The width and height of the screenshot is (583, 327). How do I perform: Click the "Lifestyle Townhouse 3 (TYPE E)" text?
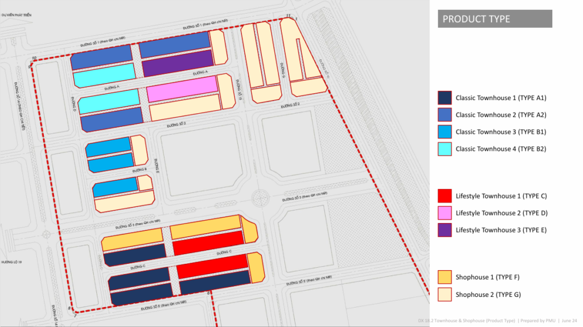pos(501,230)
